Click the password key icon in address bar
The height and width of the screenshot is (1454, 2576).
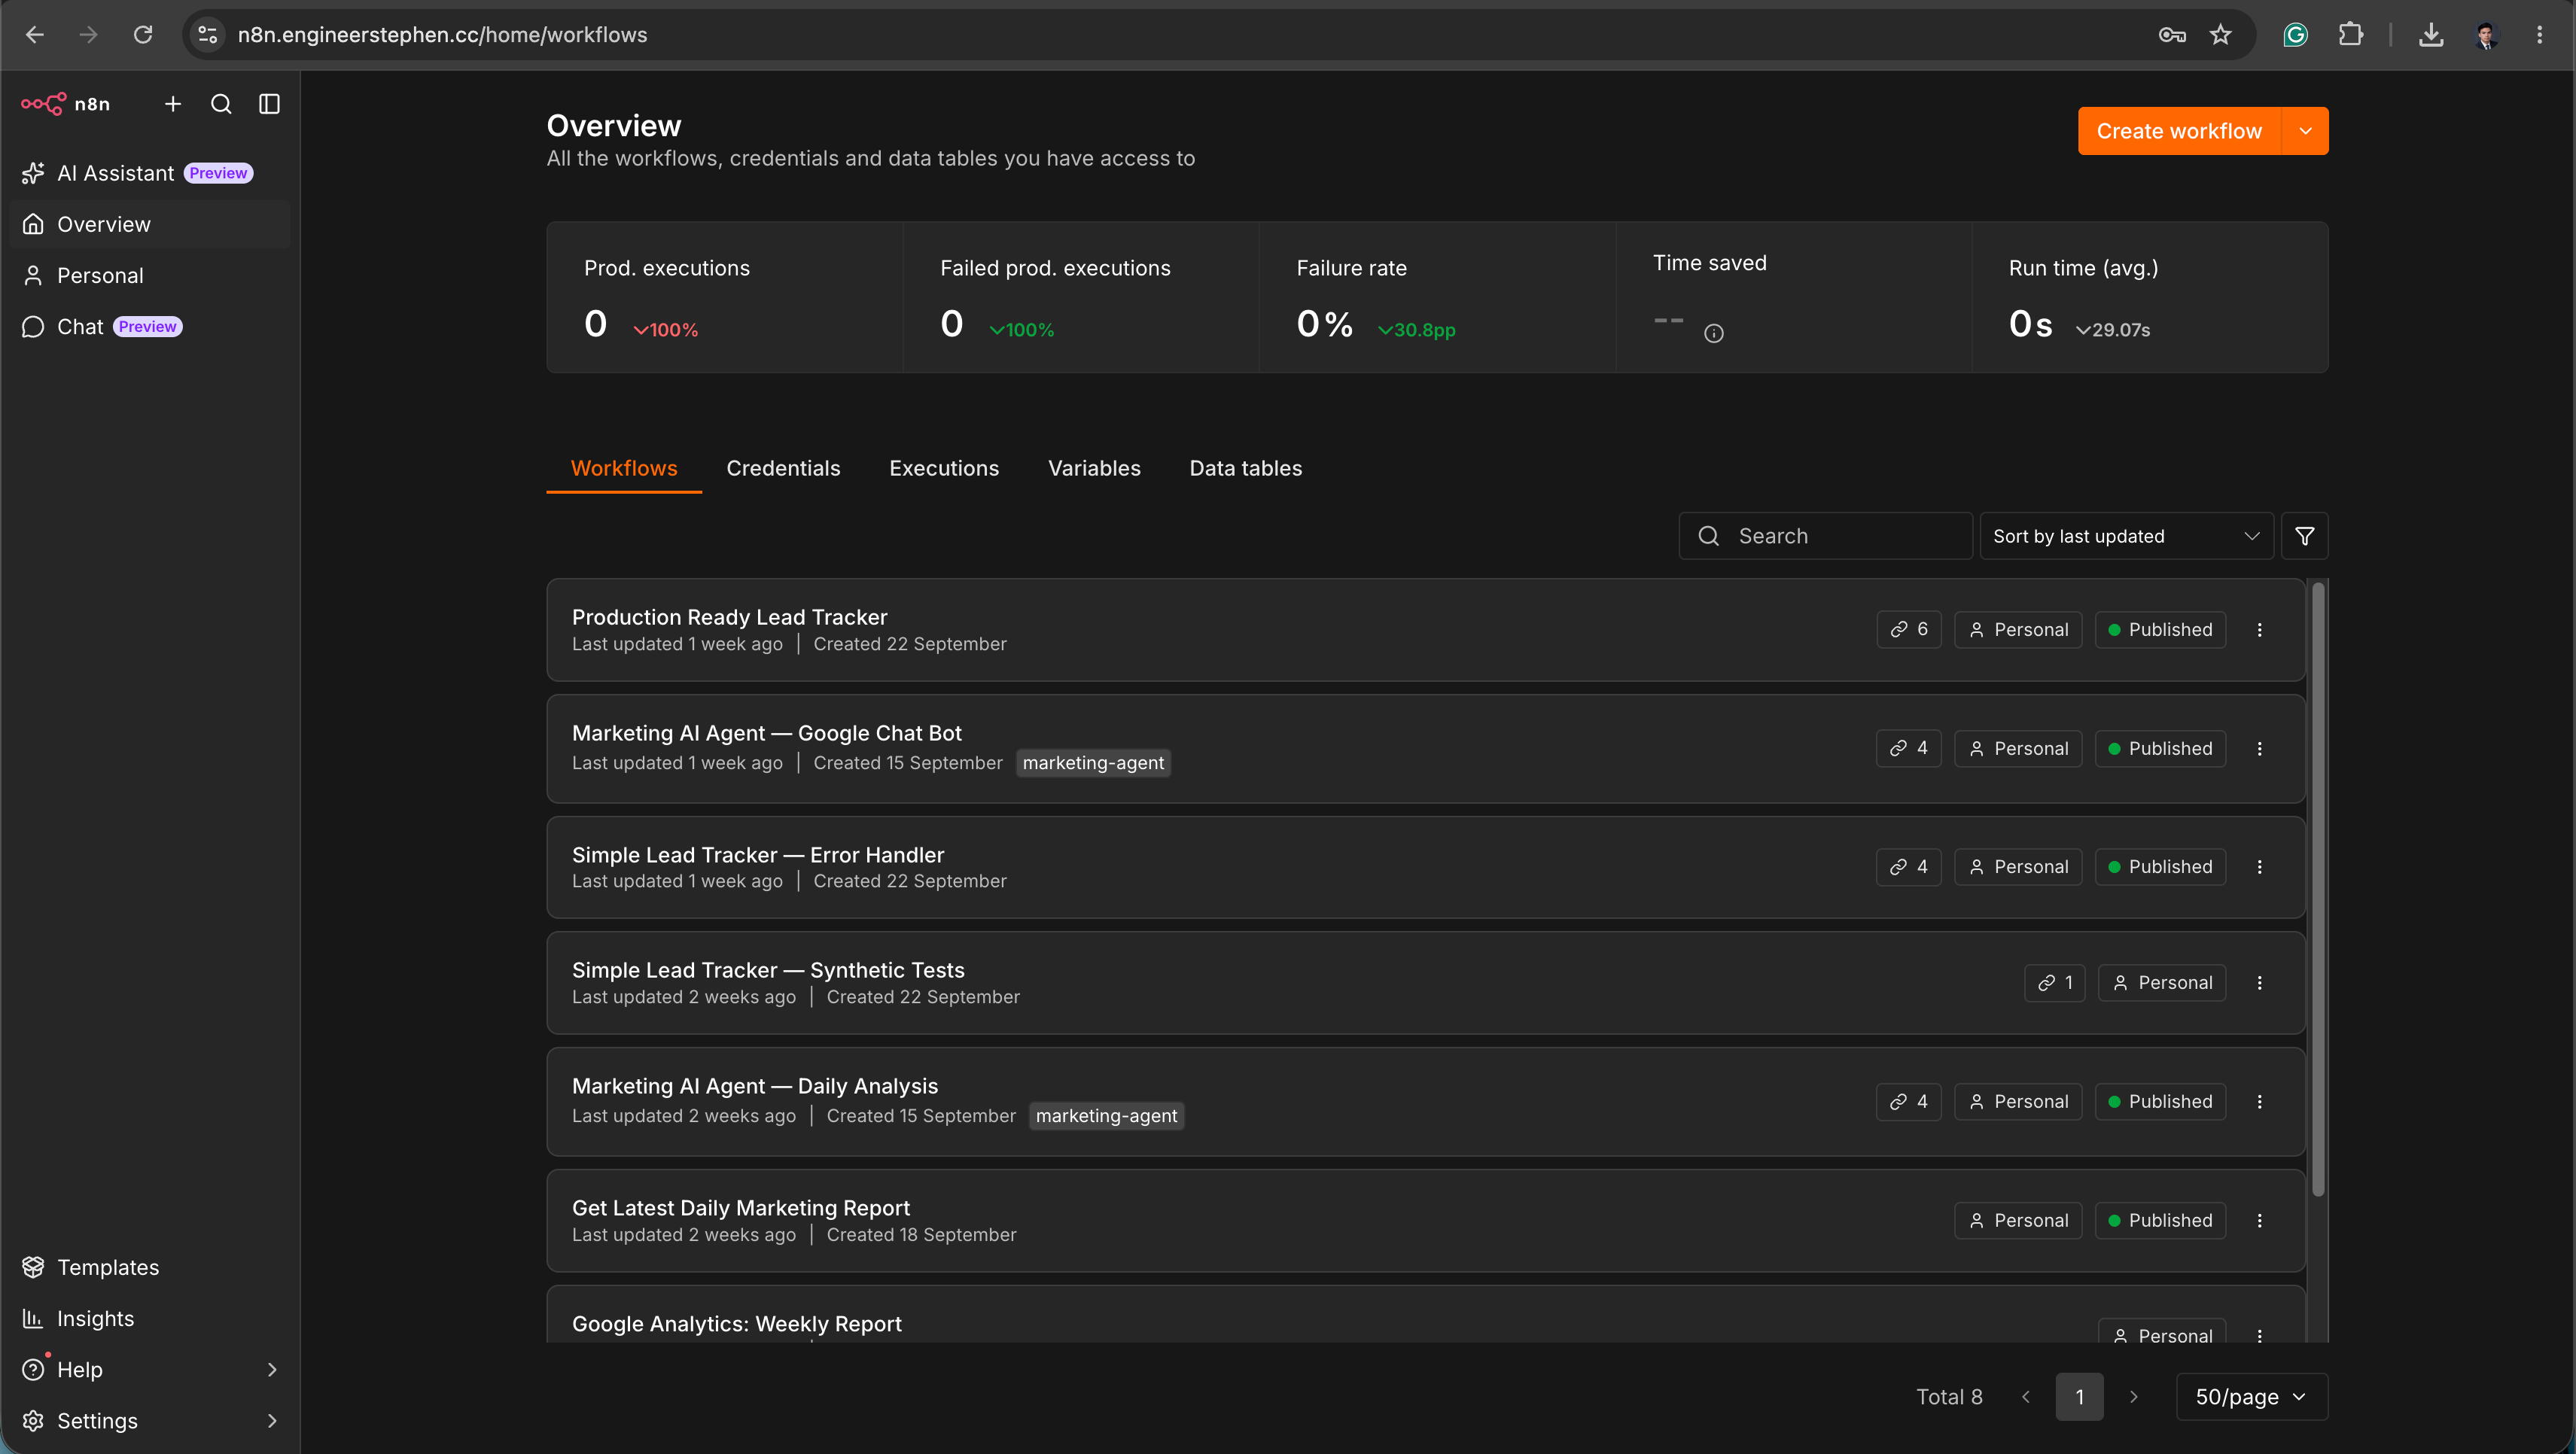click(x=2171, y=35)
